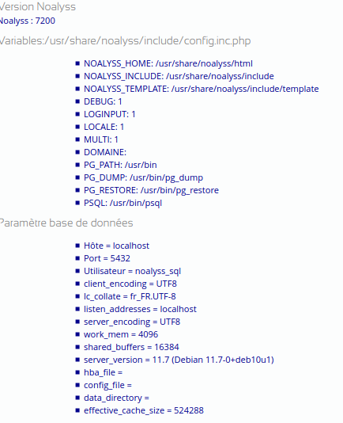Select the NOALYSS_TEMPLATE path entry
The image size is (343, 423).
pos(201,89)
